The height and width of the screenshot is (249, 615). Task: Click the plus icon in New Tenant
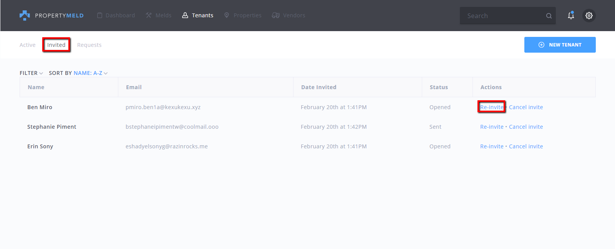click(541, 45)
